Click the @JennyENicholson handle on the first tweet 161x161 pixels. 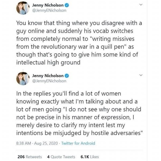(49, 11)
